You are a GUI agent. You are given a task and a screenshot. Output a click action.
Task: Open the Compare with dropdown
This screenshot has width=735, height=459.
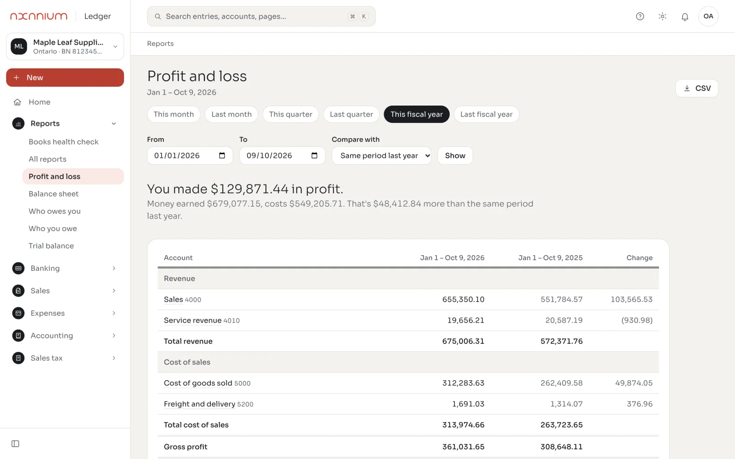[x=381, y=156]
